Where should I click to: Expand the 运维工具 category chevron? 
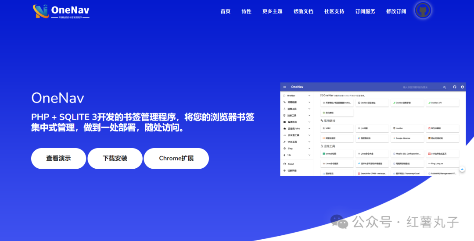click(309, 109)
